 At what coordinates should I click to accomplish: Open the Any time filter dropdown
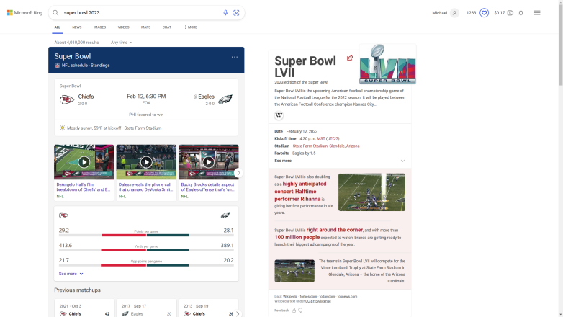[x=121, y=43]
